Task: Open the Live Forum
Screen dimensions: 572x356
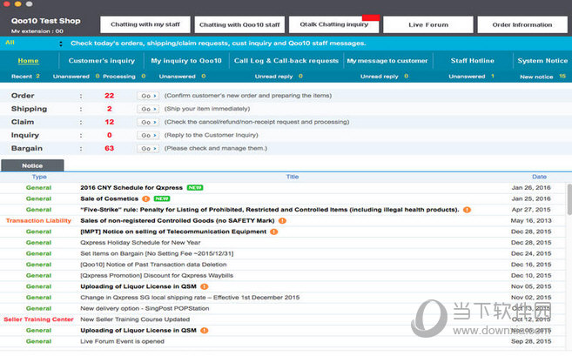Action: click(427, 24)
